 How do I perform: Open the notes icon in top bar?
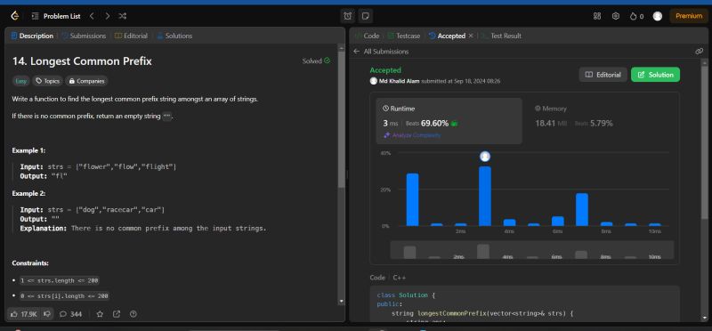[365, 16]
